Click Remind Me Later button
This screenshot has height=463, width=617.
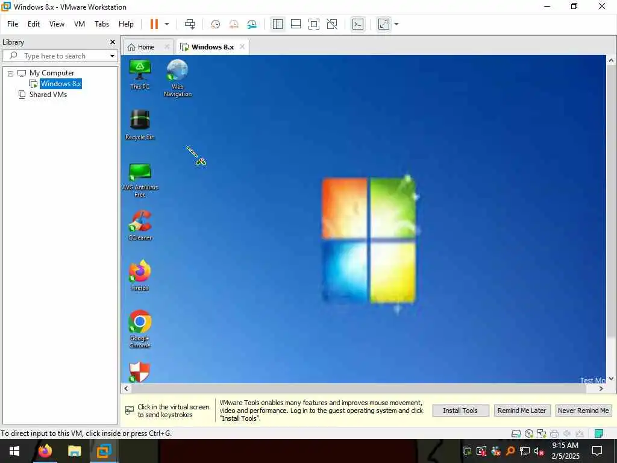522,411
